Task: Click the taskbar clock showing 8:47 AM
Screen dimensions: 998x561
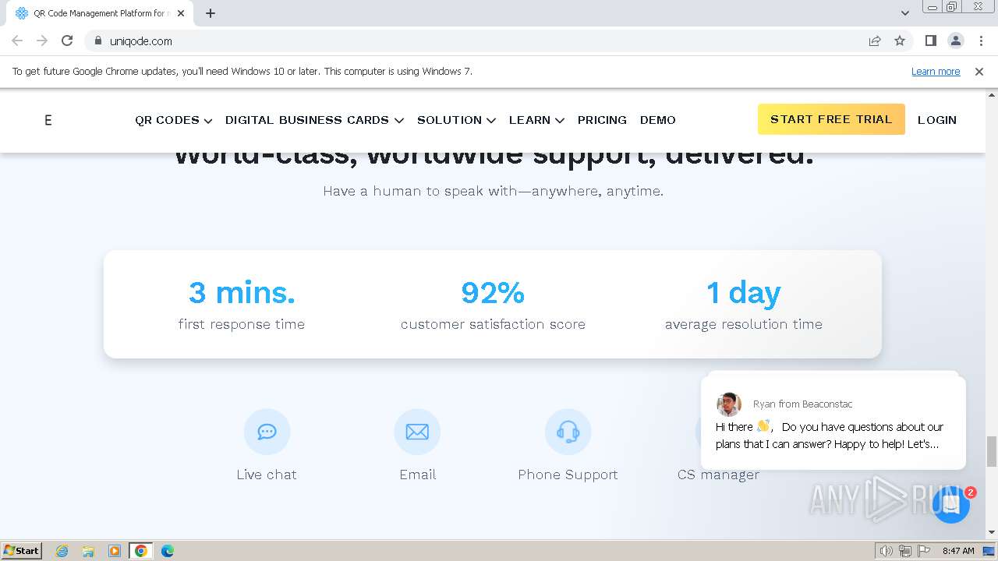Action: click(958, 551)
